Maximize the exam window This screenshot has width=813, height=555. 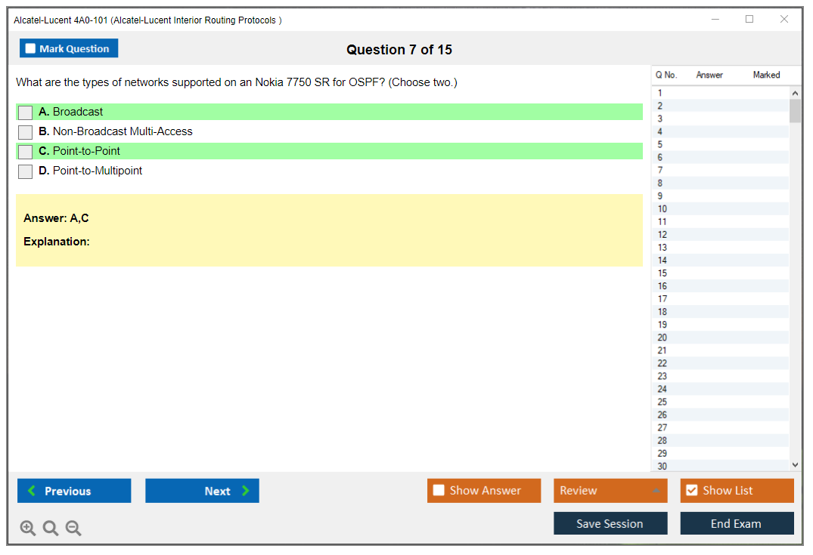pyautogui.click(x=749, y=20)
